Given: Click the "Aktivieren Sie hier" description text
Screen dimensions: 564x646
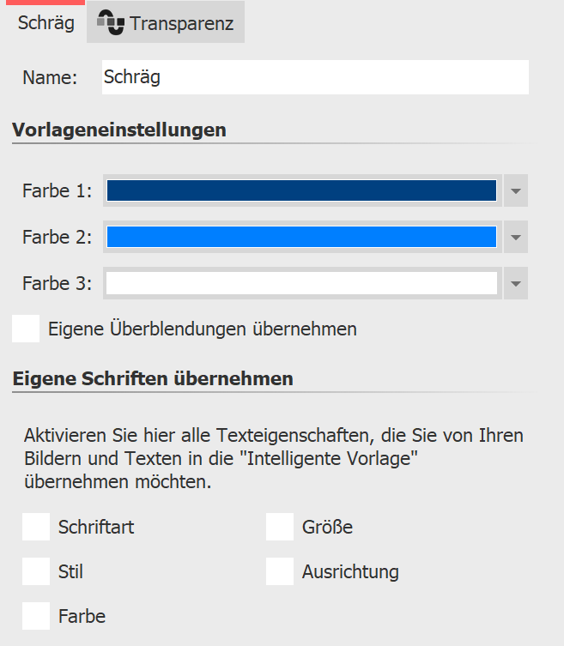Looking at the screenshot, I should 273,459.
